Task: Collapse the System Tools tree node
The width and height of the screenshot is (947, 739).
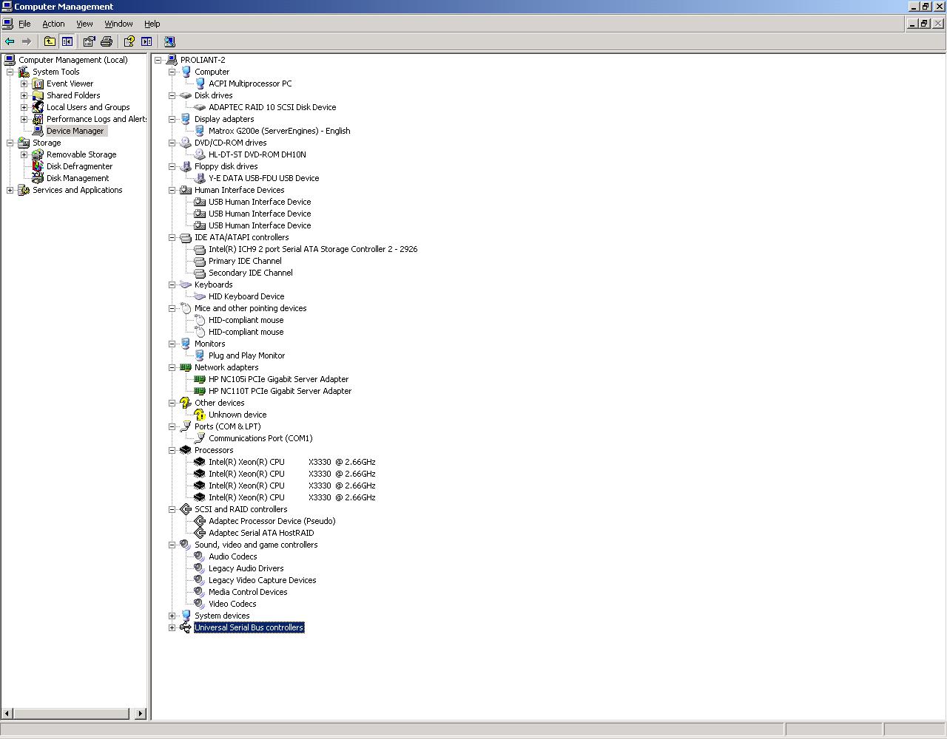Action: (x=10, y=72)
